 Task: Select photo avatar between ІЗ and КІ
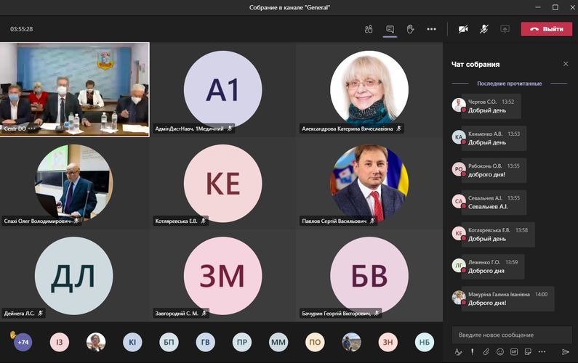click(x=96, y=342)
